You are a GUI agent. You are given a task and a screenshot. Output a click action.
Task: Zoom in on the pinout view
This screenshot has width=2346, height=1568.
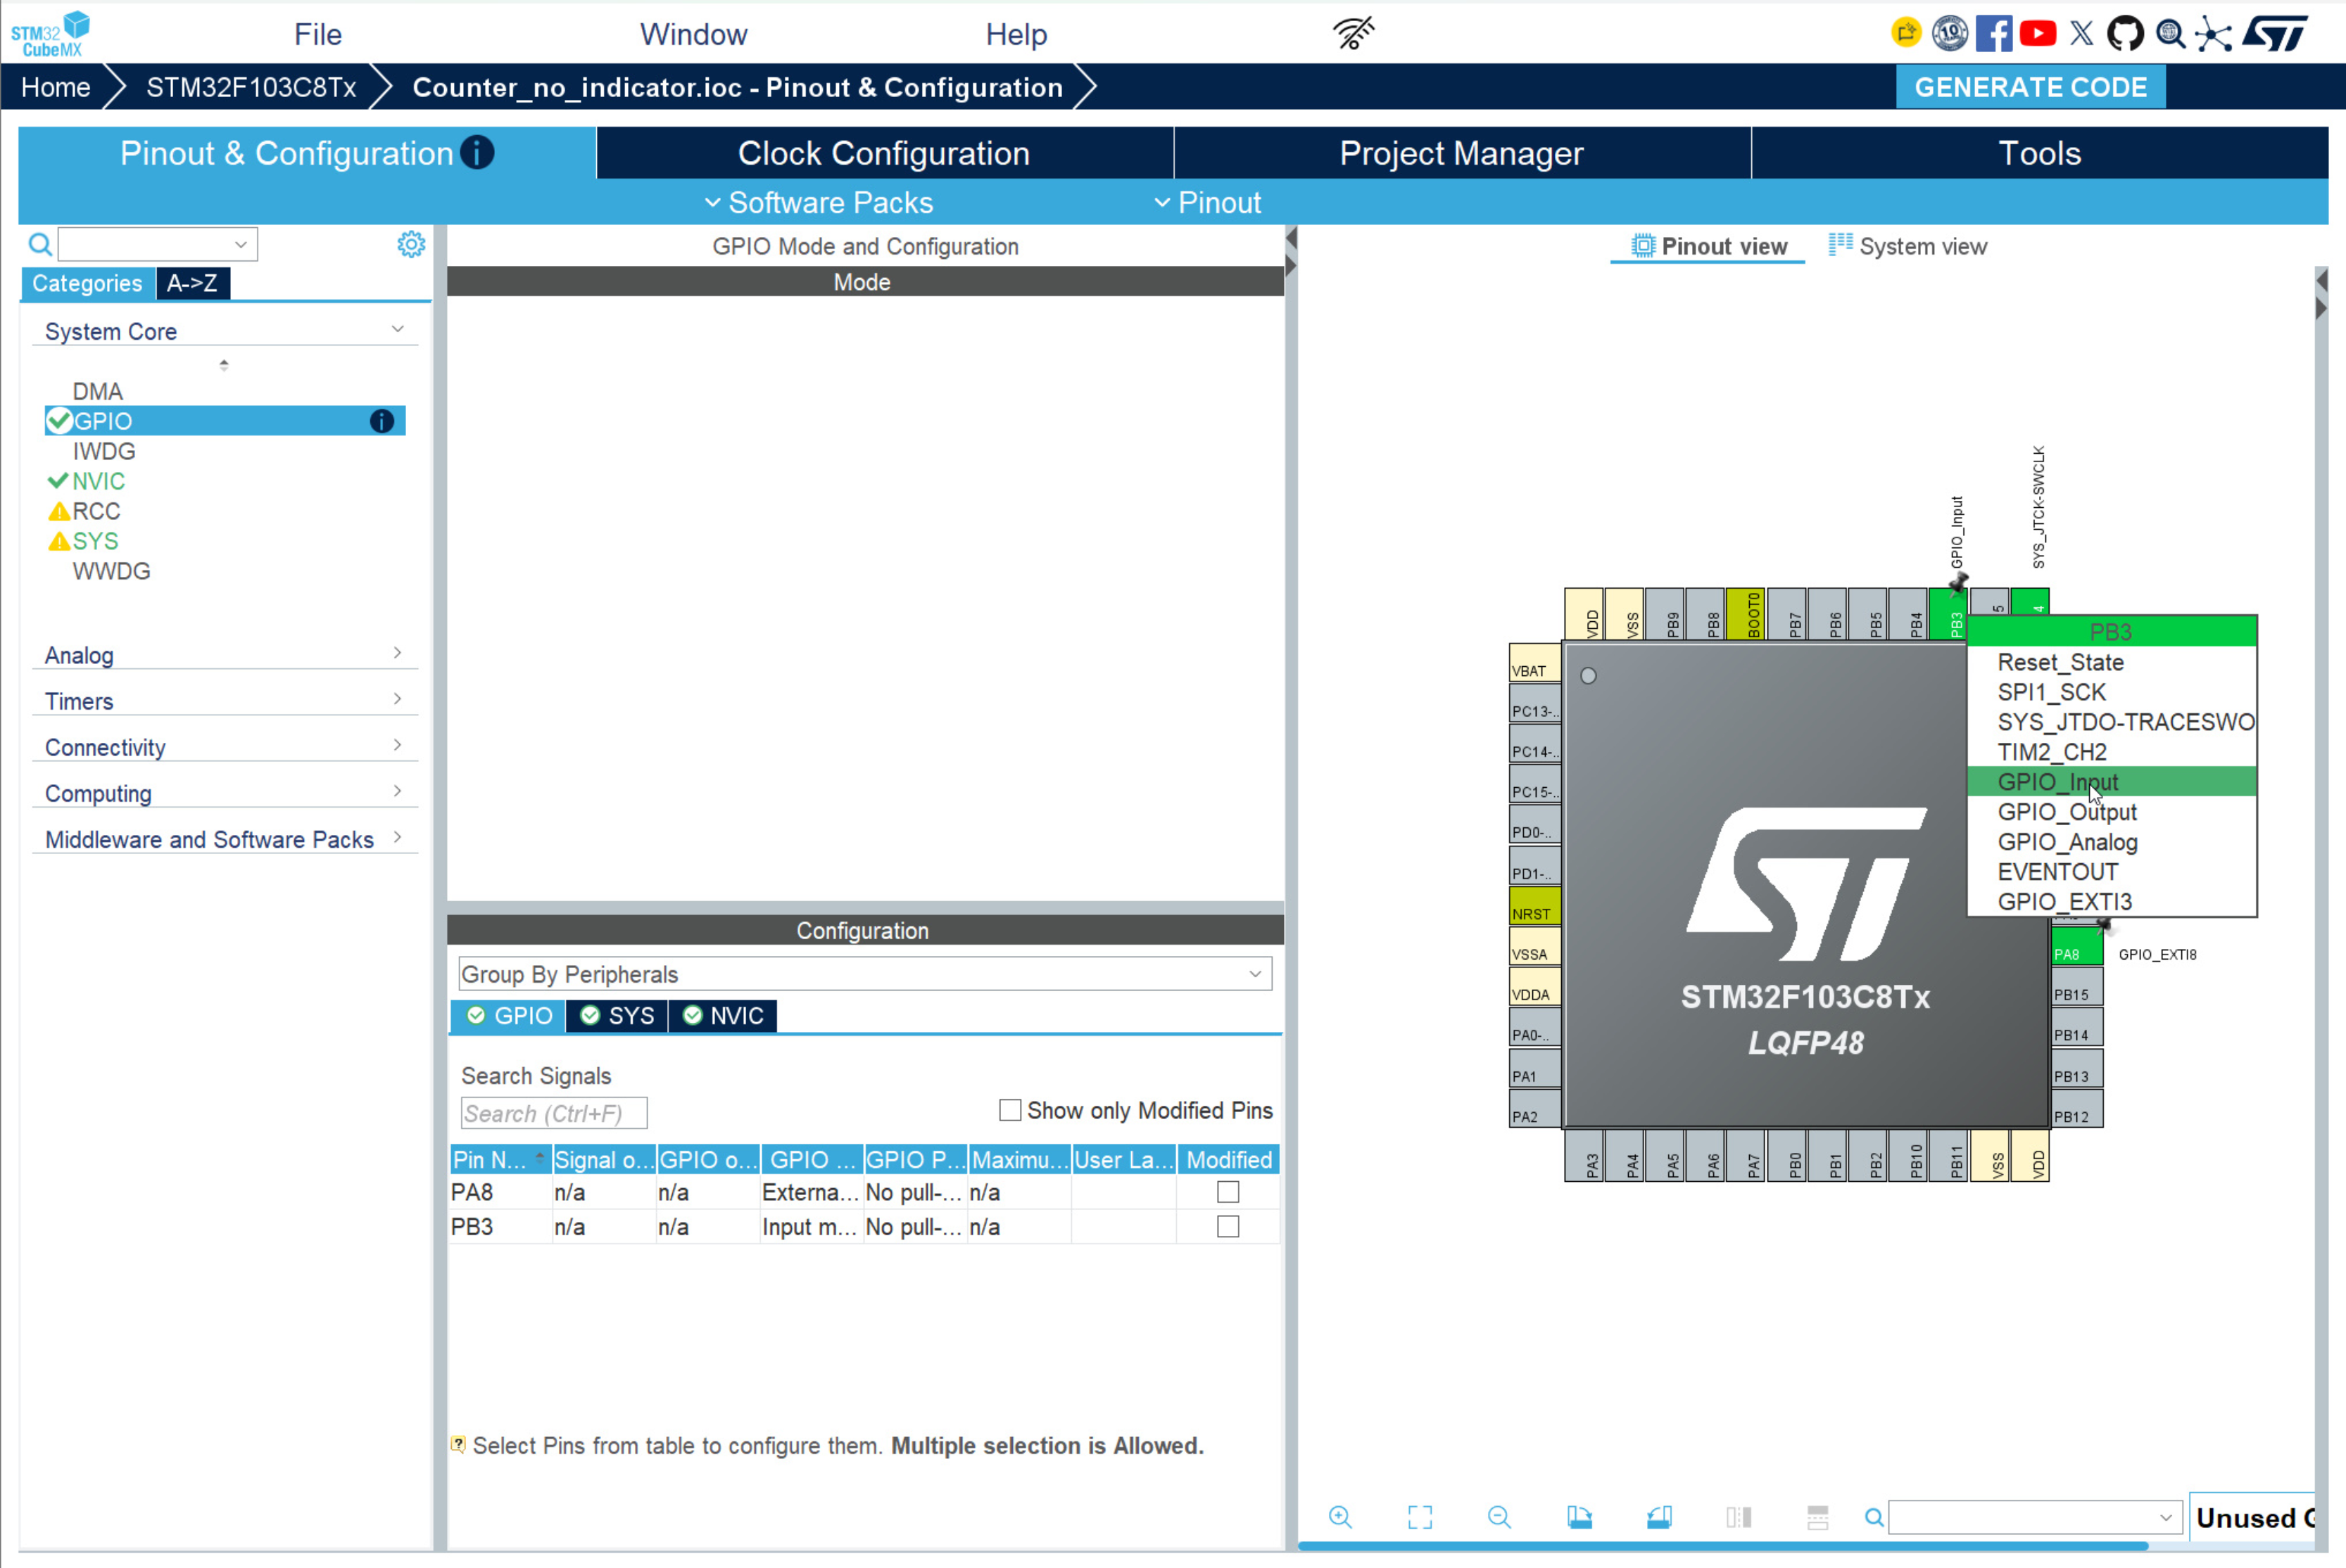click(1341, 1517)
